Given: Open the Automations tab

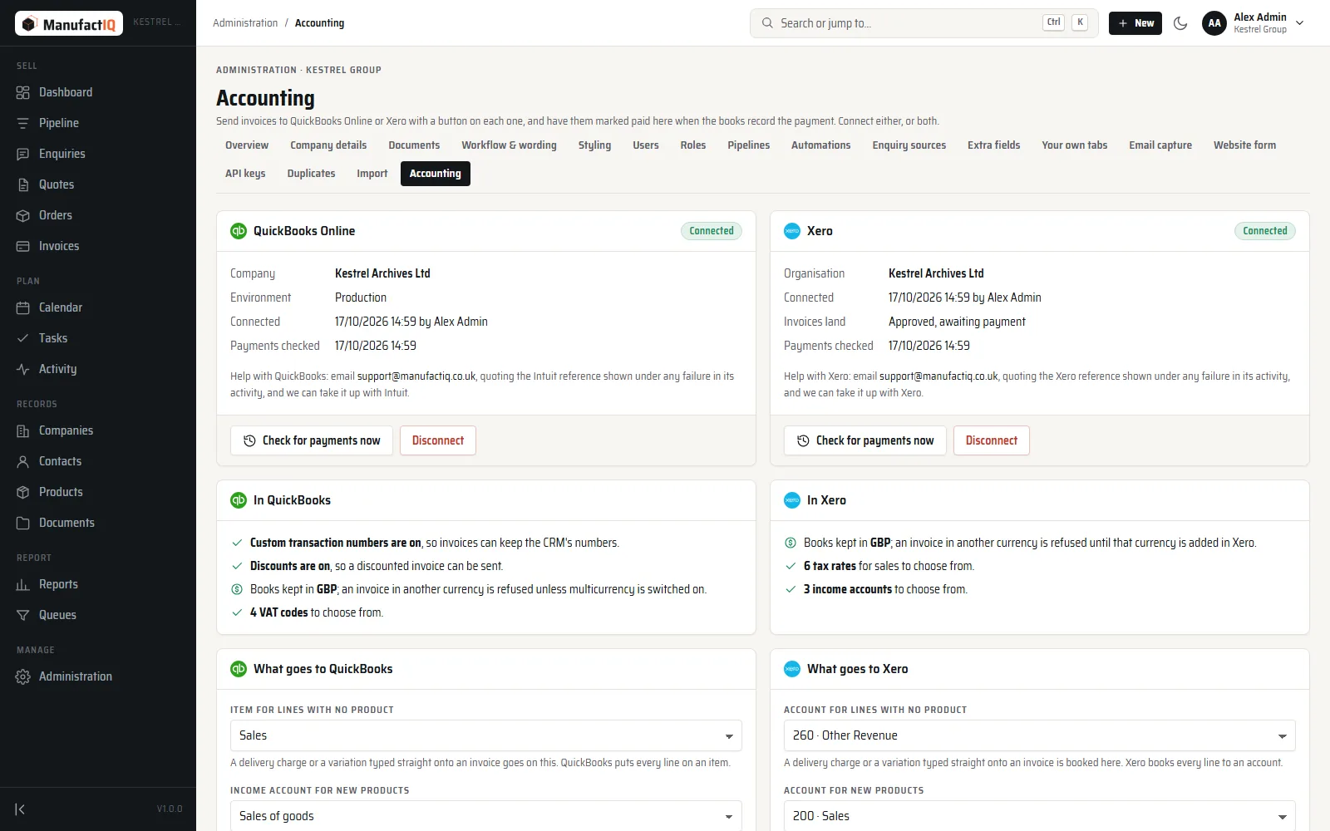Looking at the screenshot, I should coord(820,145).
